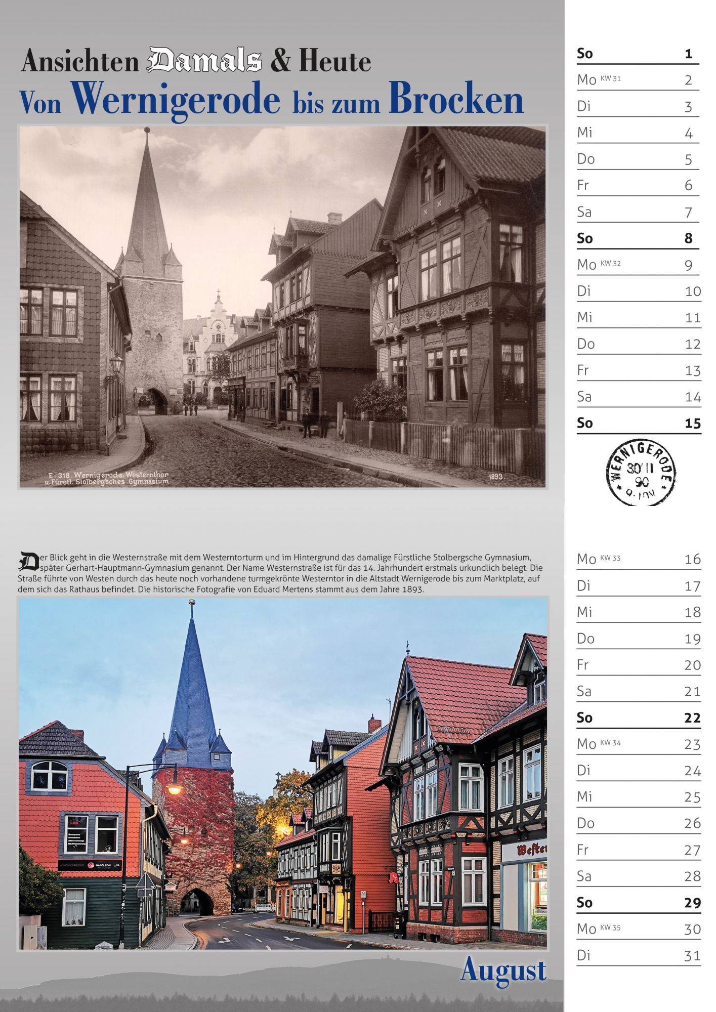Click the August month label
Viewport: 716px width, 1012px height.
coord(503,971)
